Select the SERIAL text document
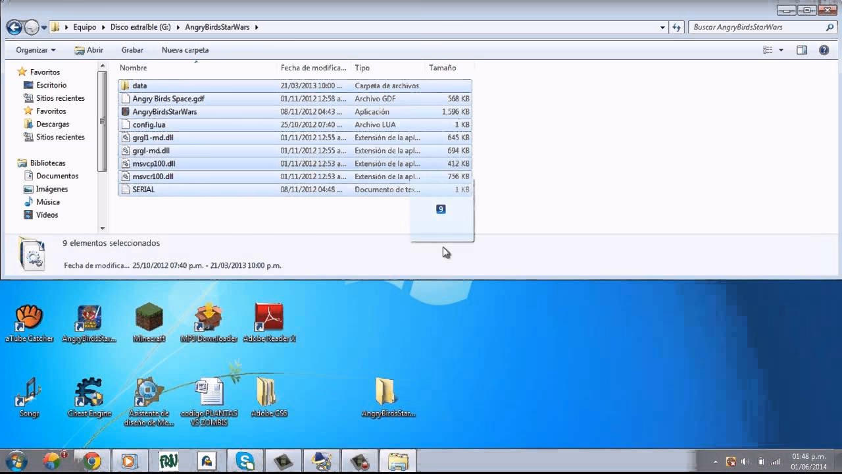Screen dimensions: 842x474 [x=295, y=190]
